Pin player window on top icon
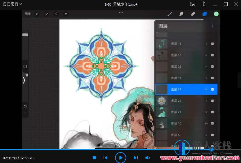The width and height of the screenshot is (241, 163). [x=204, y=4]
